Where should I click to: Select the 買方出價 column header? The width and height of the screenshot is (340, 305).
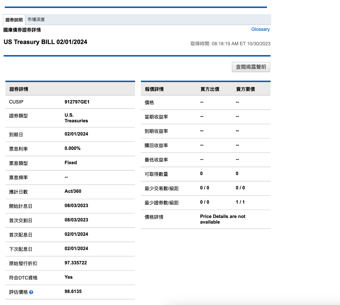click(x=210, y=89)
